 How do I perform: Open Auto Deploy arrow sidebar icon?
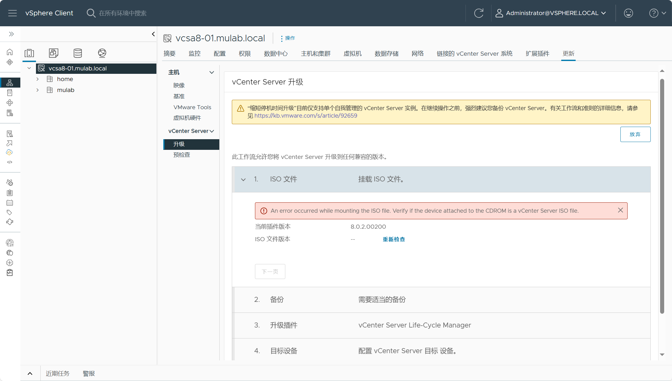point(10,143)
